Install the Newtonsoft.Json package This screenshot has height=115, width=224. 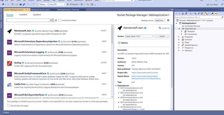click(162, 36)
